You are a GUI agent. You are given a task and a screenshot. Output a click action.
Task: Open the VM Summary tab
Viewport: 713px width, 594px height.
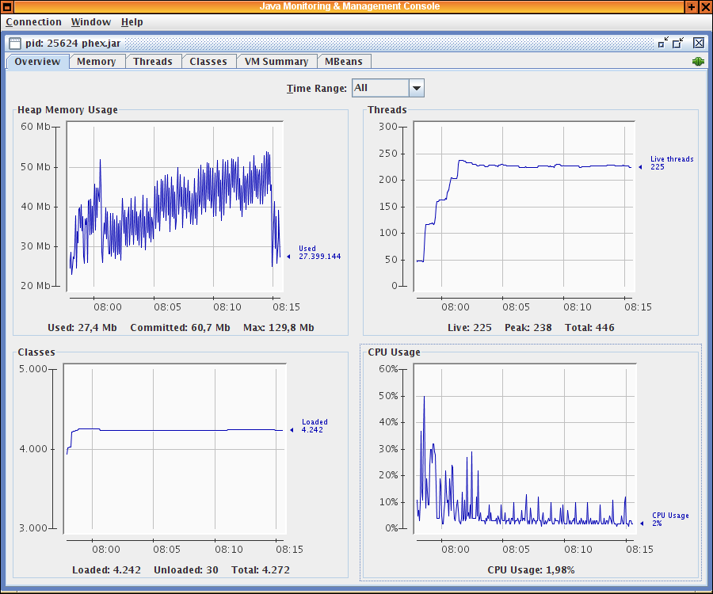point(276,61)
